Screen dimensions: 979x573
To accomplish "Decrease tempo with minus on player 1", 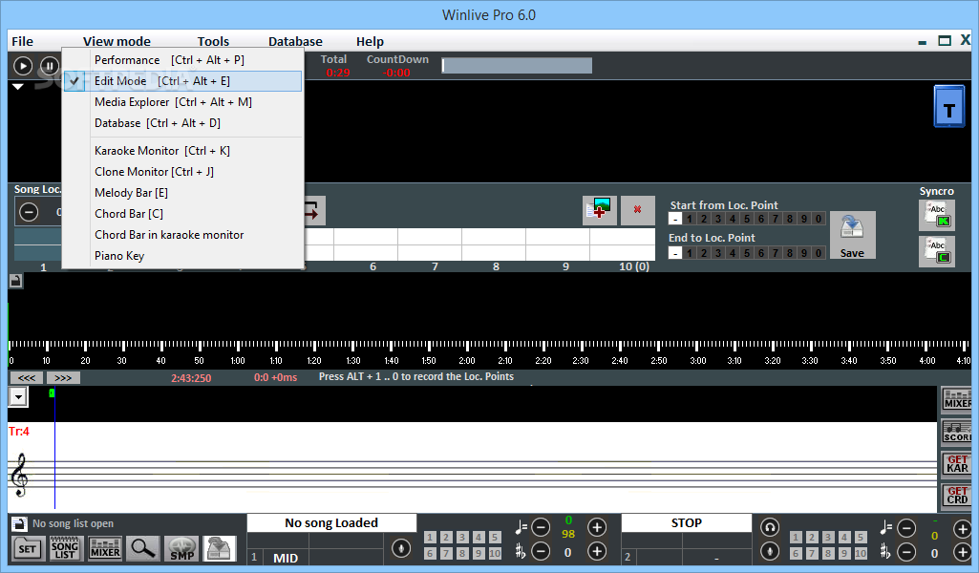I will coord(541,527).
